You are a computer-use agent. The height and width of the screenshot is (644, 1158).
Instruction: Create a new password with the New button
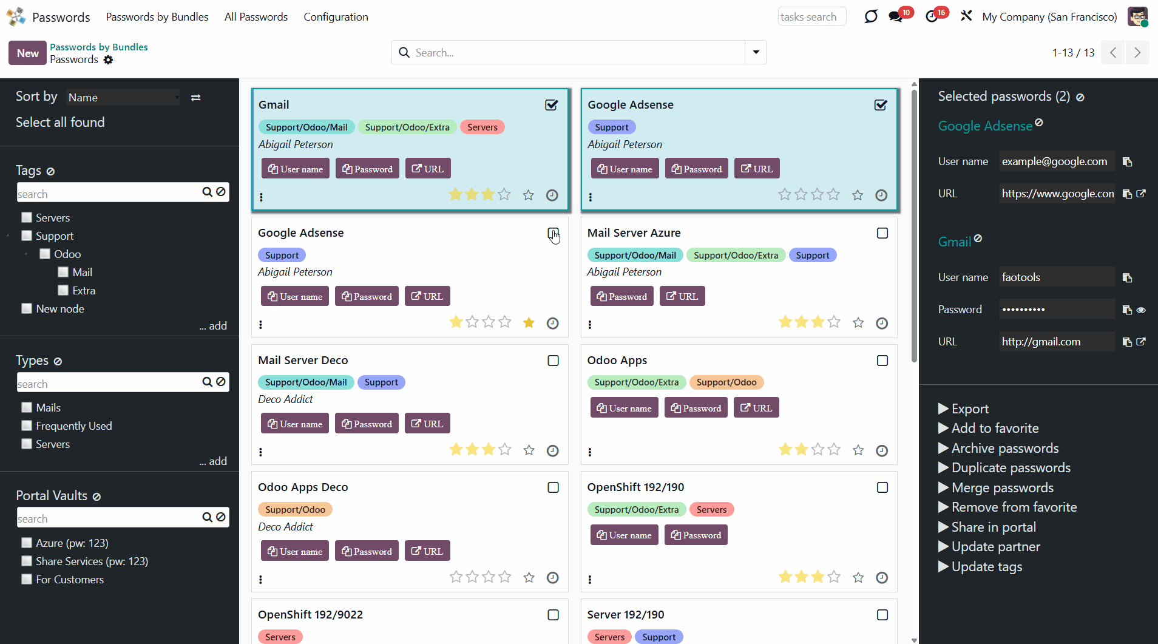(27, 53)
